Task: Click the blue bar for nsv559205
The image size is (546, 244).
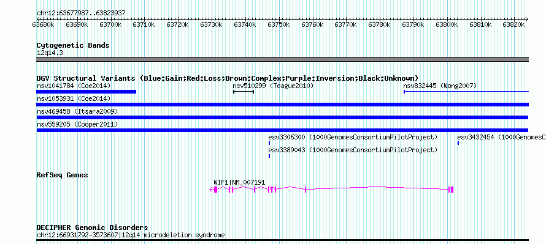Action: pyautogui.click(x=282, y=130)
